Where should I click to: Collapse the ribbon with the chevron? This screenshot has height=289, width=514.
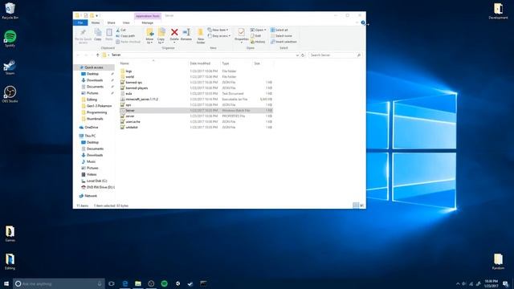(357, 22)
